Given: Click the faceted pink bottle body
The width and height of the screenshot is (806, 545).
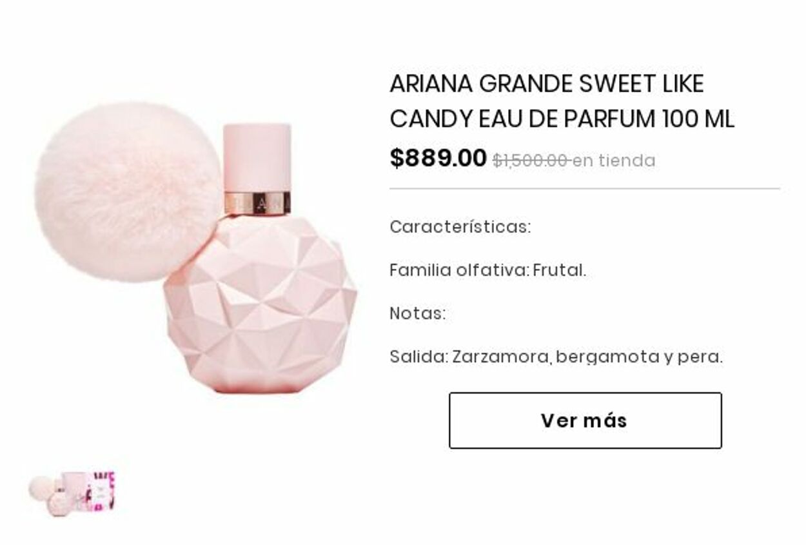Looking at the screenshot, I should (x=260, y=304).
